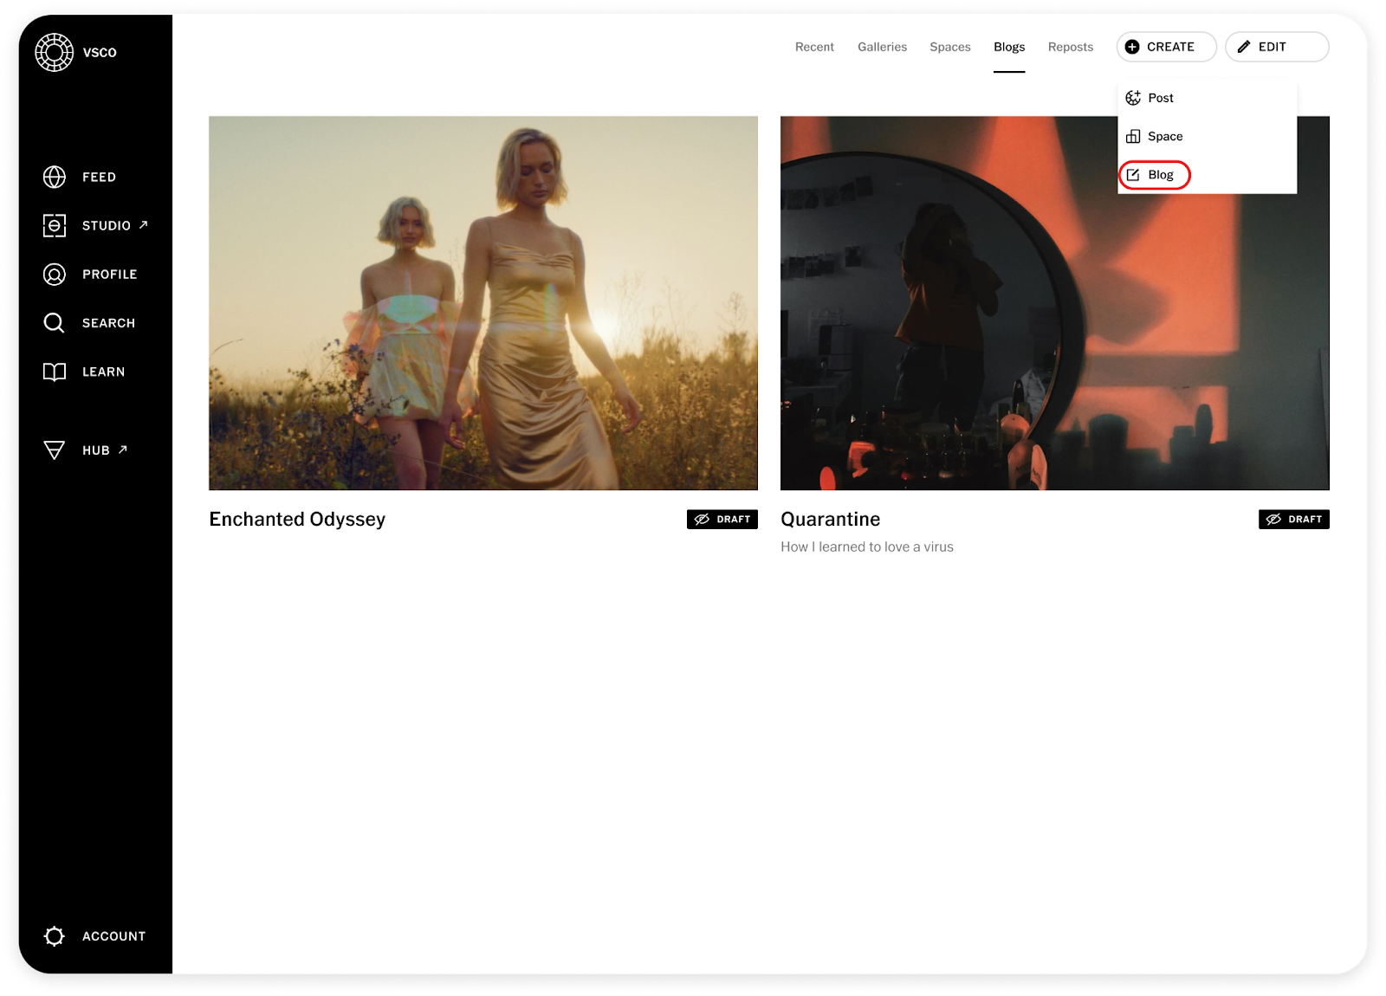Click hidden-eye icon on Quarantine draft
This screenshot has width=1386, height=996.
pos(1273,519)
